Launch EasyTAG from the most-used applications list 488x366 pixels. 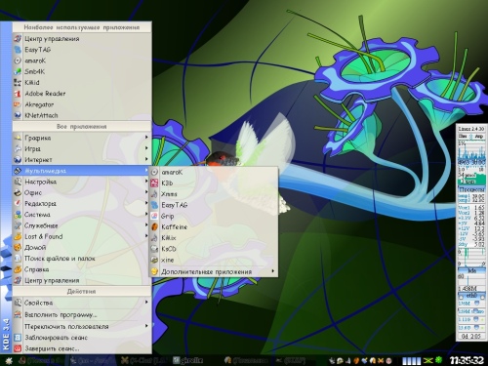82,50
